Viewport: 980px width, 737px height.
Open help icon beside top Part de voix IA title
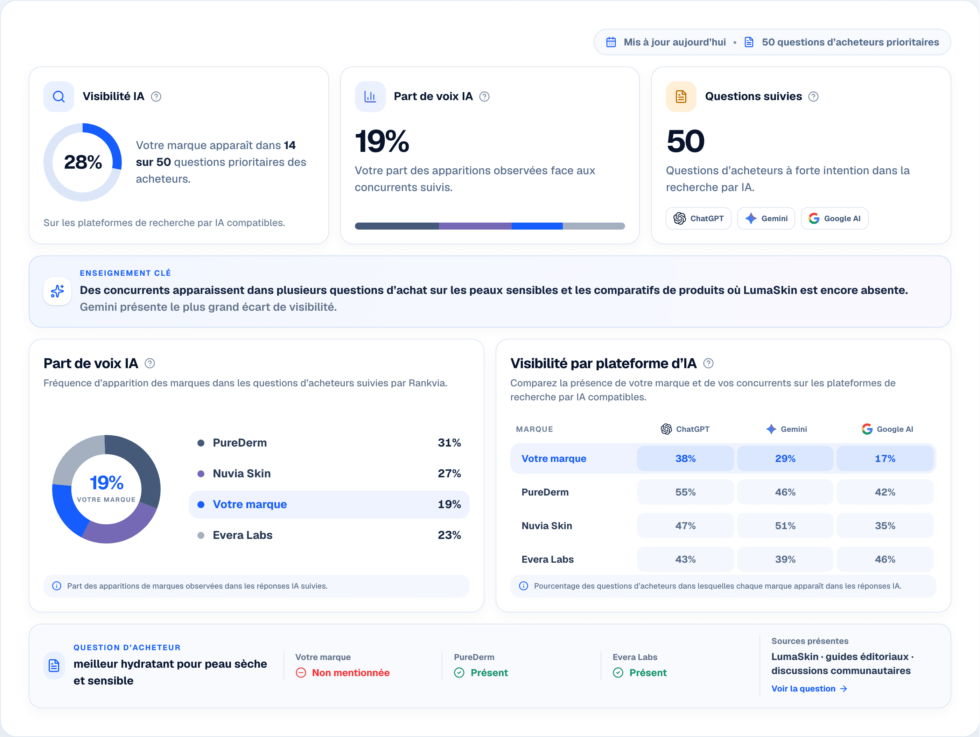484,97
